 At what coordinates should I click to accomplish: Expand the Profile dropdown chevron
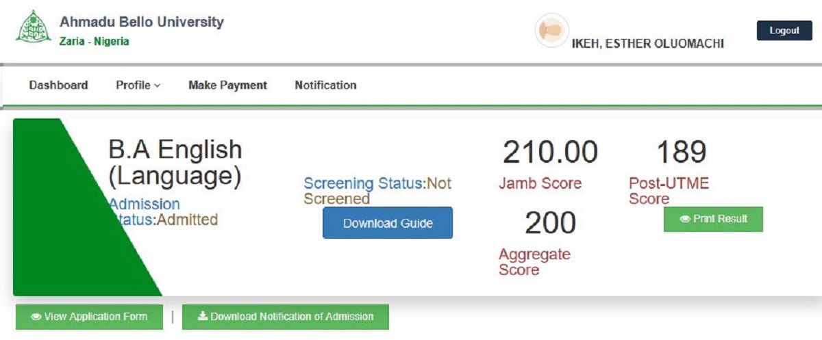pyautogui.click(x=157, y=86)
